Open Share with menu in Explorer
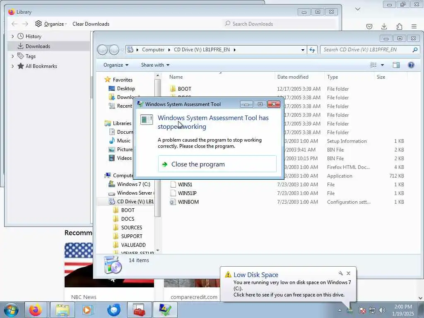The width and height of the screenshot is (424, 318). tap(155, 65)
